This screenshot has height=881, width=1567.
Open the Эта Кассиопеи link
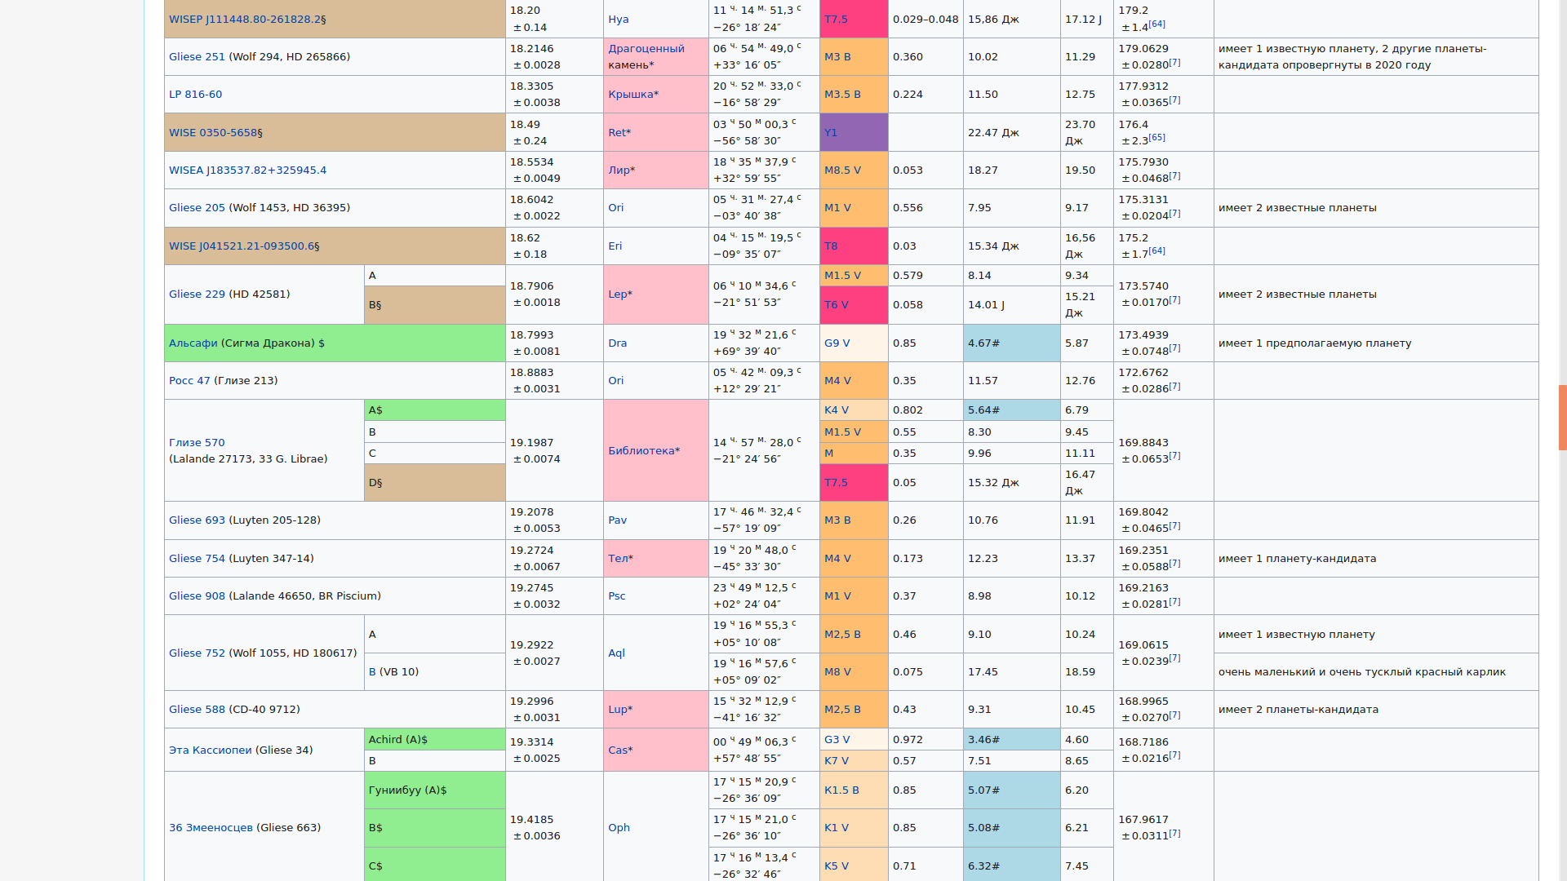tap(211, 750)
